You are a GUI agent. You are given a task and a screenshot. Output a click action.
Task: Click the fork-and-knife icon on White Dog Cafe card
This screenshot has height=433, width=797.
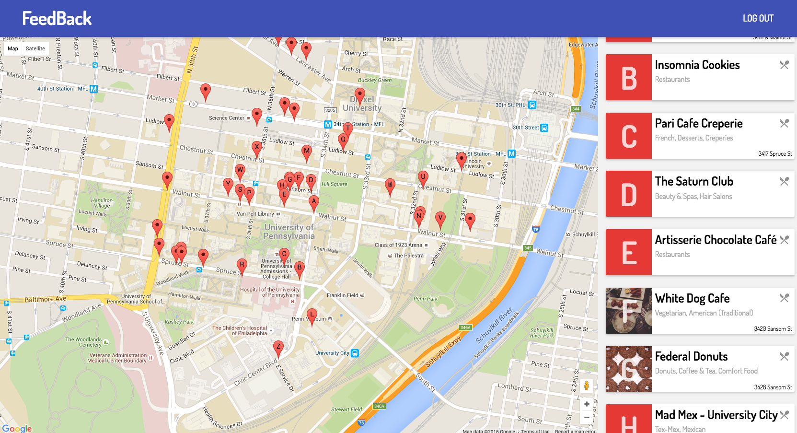point(784,298)
